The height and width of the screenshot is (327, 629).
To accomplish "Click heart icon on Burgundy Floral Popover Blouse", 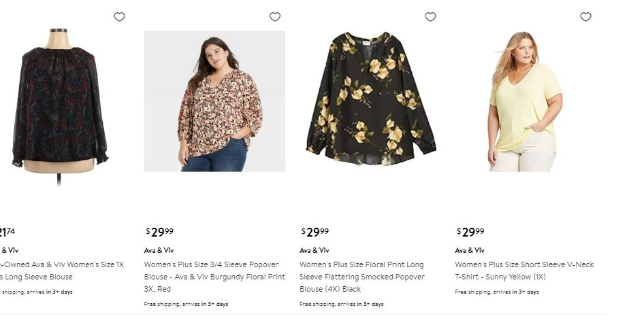I will click(x=275, y=17).
